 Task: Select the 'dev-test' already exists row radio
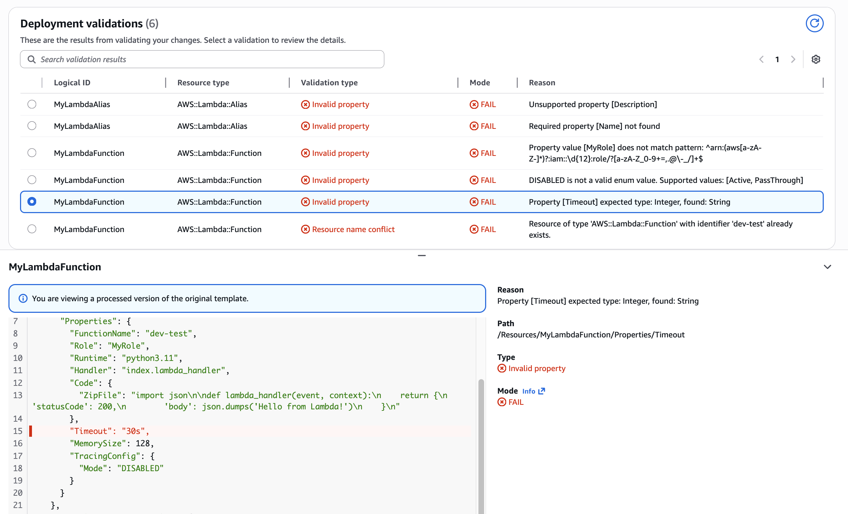[x=32, y=229]
